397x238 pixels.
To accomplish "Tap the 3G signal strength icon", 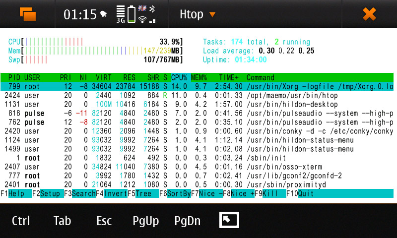I will coord(121,14).
